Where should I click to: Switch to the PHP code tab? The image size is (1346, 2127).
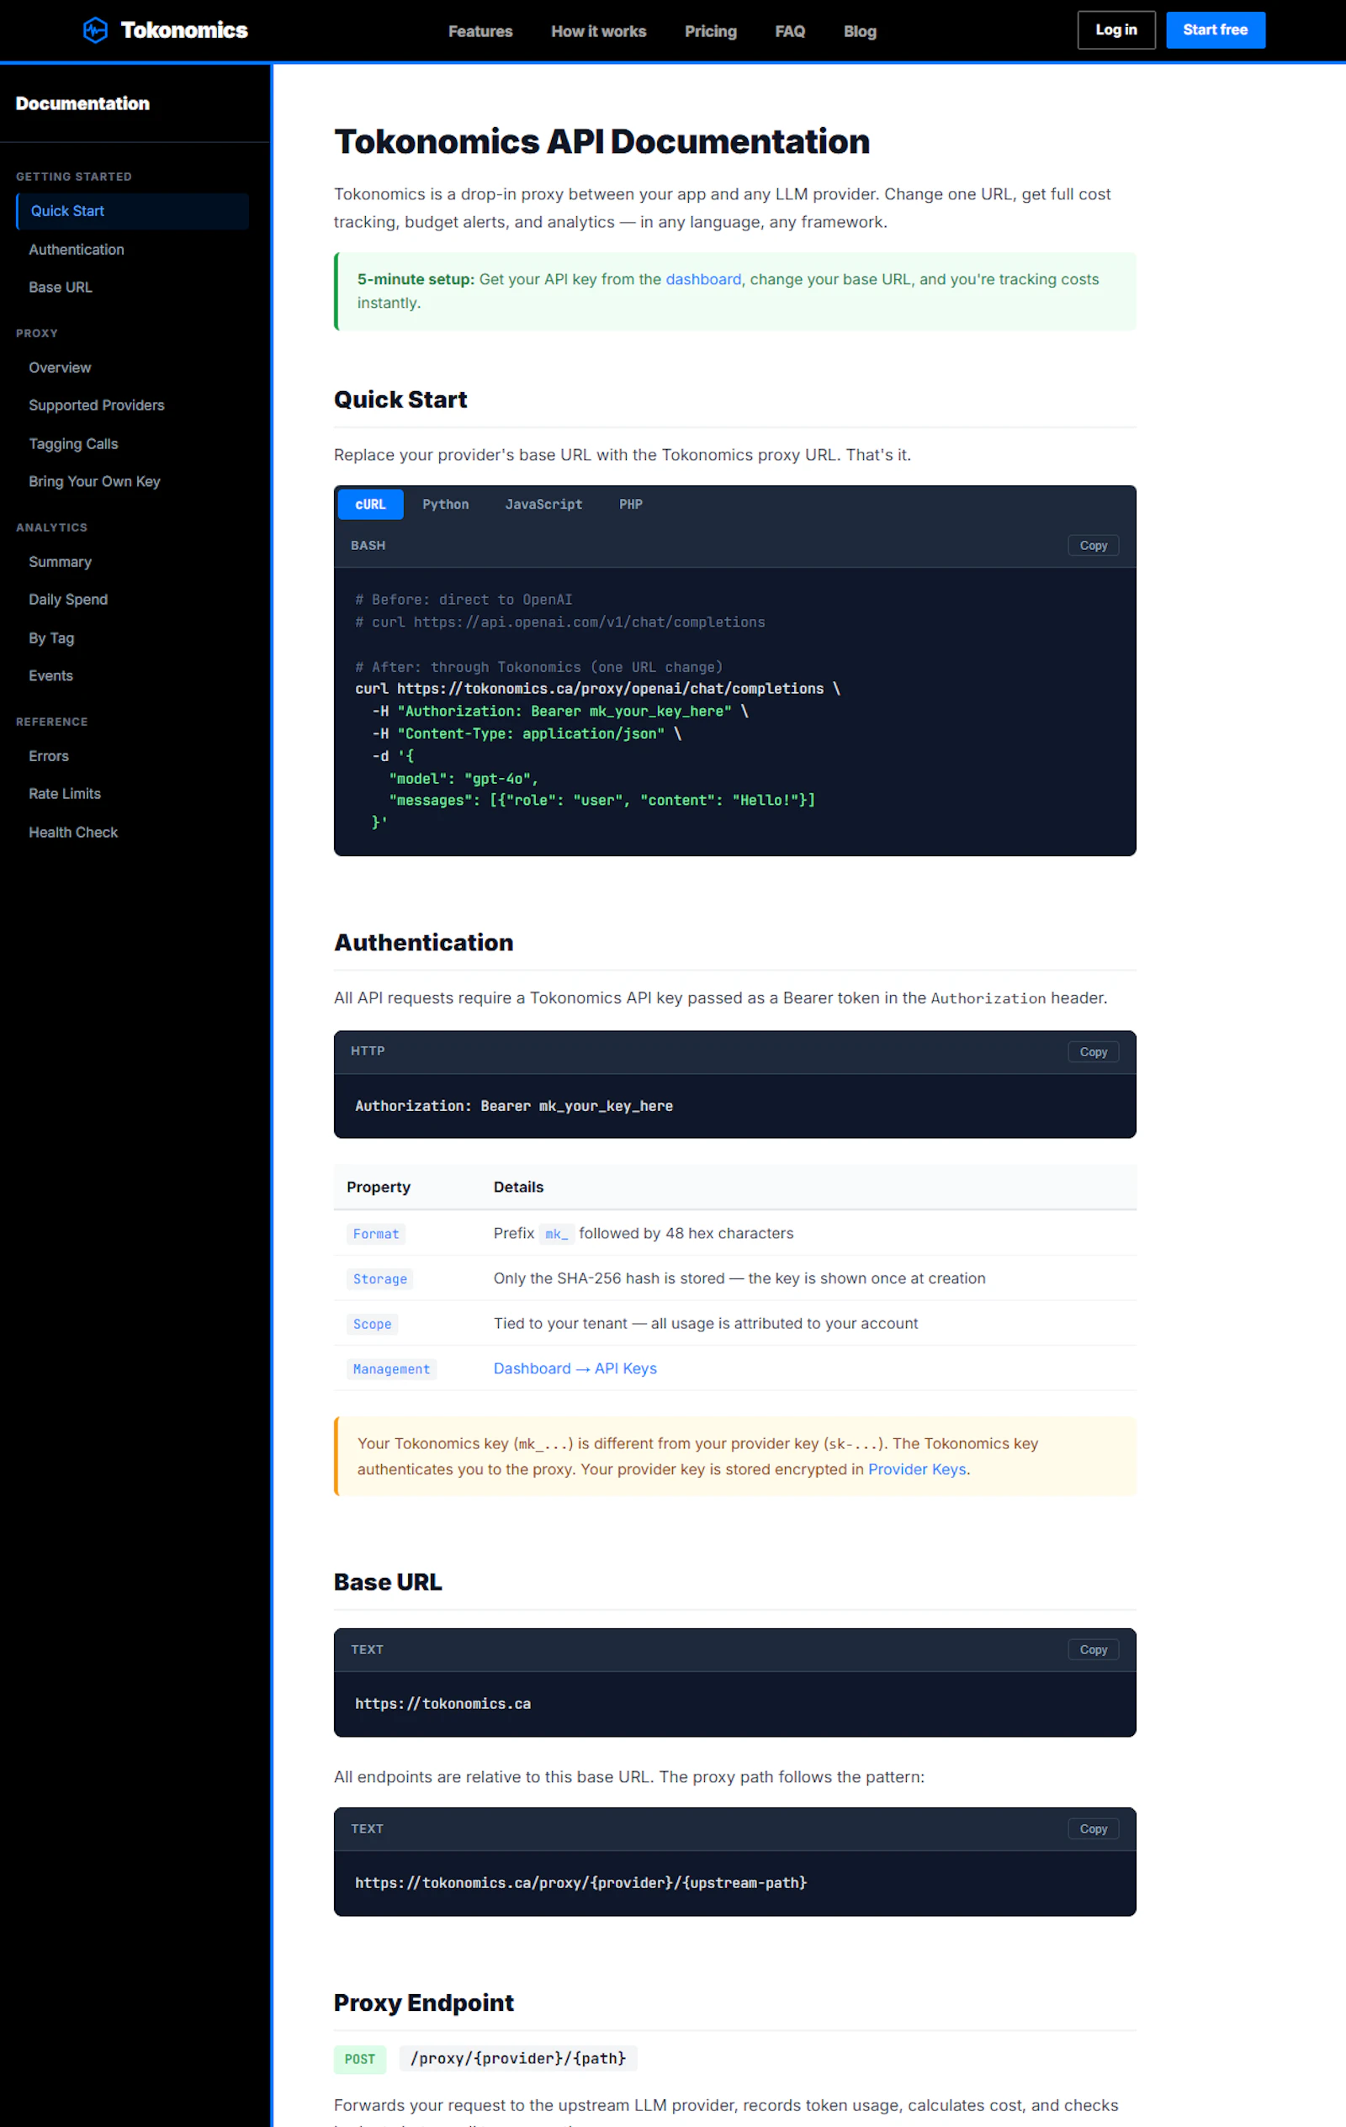(x=630, y=505)
